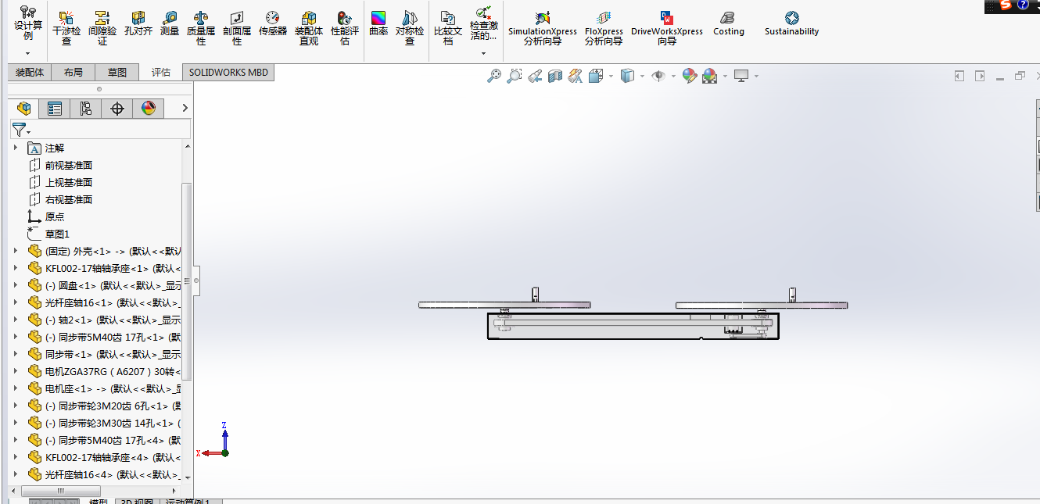Open Apply Scene dropdown arrow
The width and height of the screenshot is (1040, 504).
coord(726,76)
